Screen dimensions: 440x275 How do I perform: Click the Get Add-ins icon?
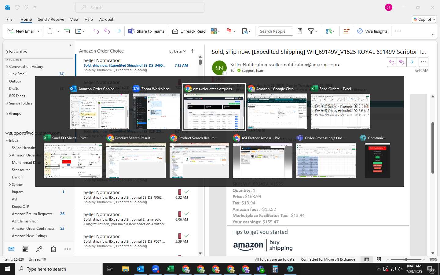point(346,31)
